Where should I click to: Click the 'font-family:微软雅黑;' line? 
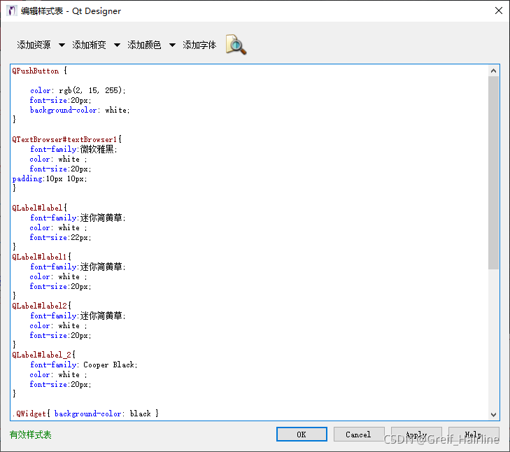click(x=73, y=149)
